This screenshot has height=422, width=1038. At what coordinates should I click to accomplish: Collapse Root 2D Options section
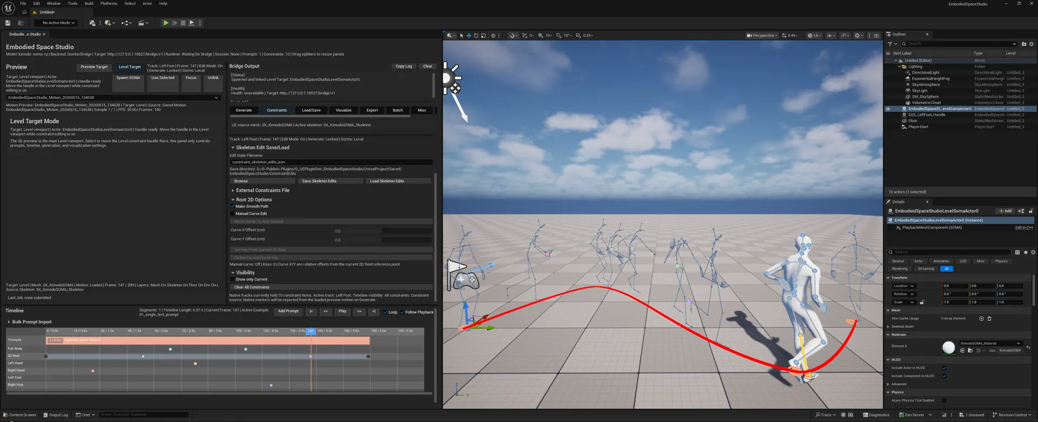[233, 200]
